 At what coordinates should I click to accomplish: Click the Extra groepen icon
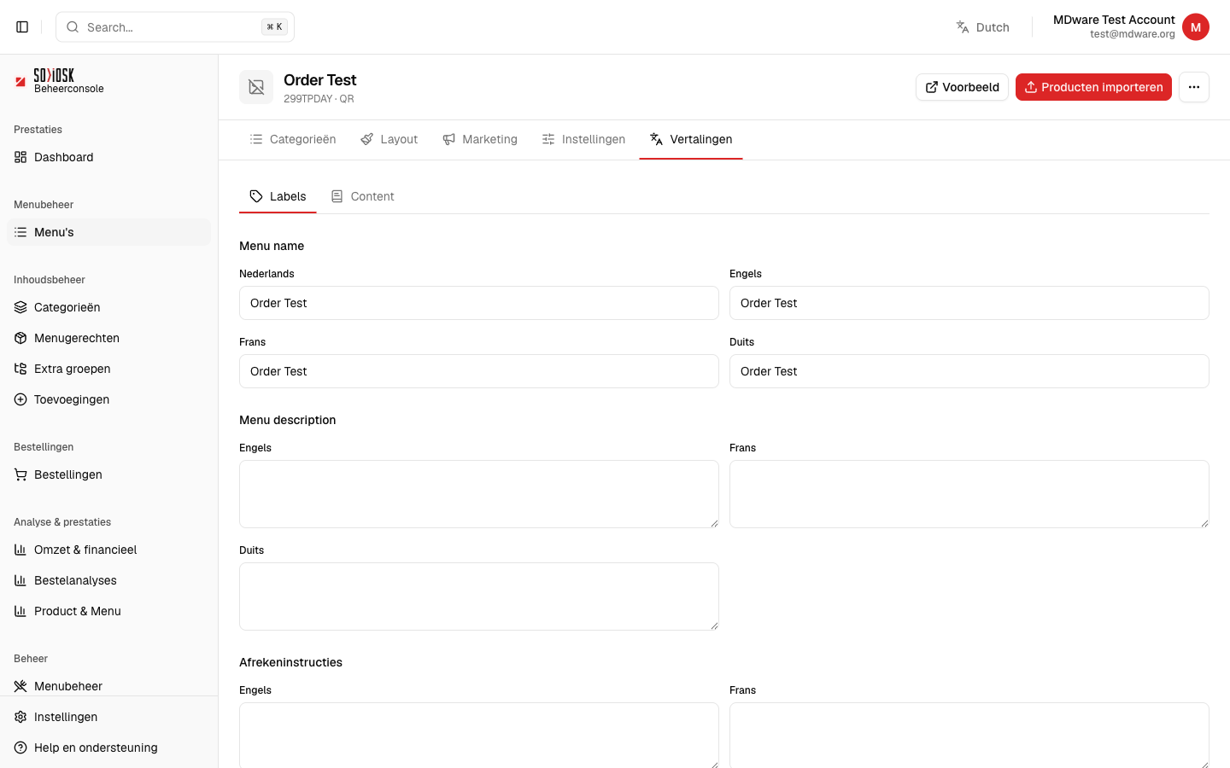(20, 369)
